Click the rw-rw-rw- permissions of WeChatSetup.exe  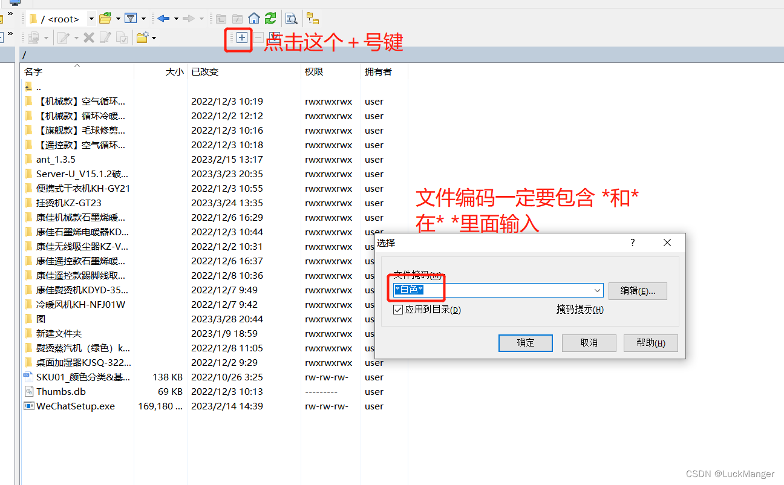coord(327,406)
